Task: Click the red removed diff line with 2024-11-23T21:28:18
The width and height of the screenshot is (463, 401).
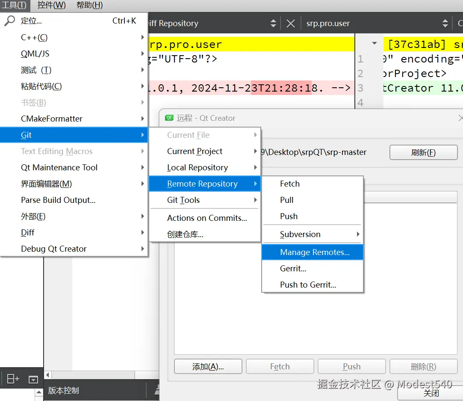Action: pyautogui.click(x=251, y=88)
